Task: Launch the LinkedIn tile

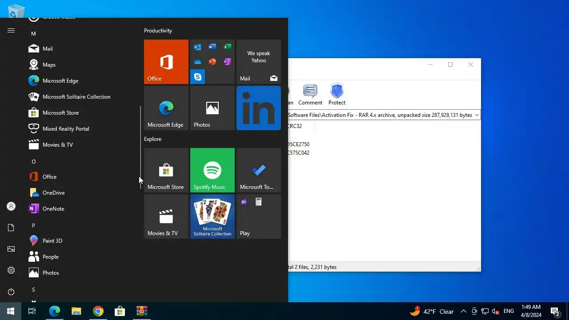Action: pos(259,108)
